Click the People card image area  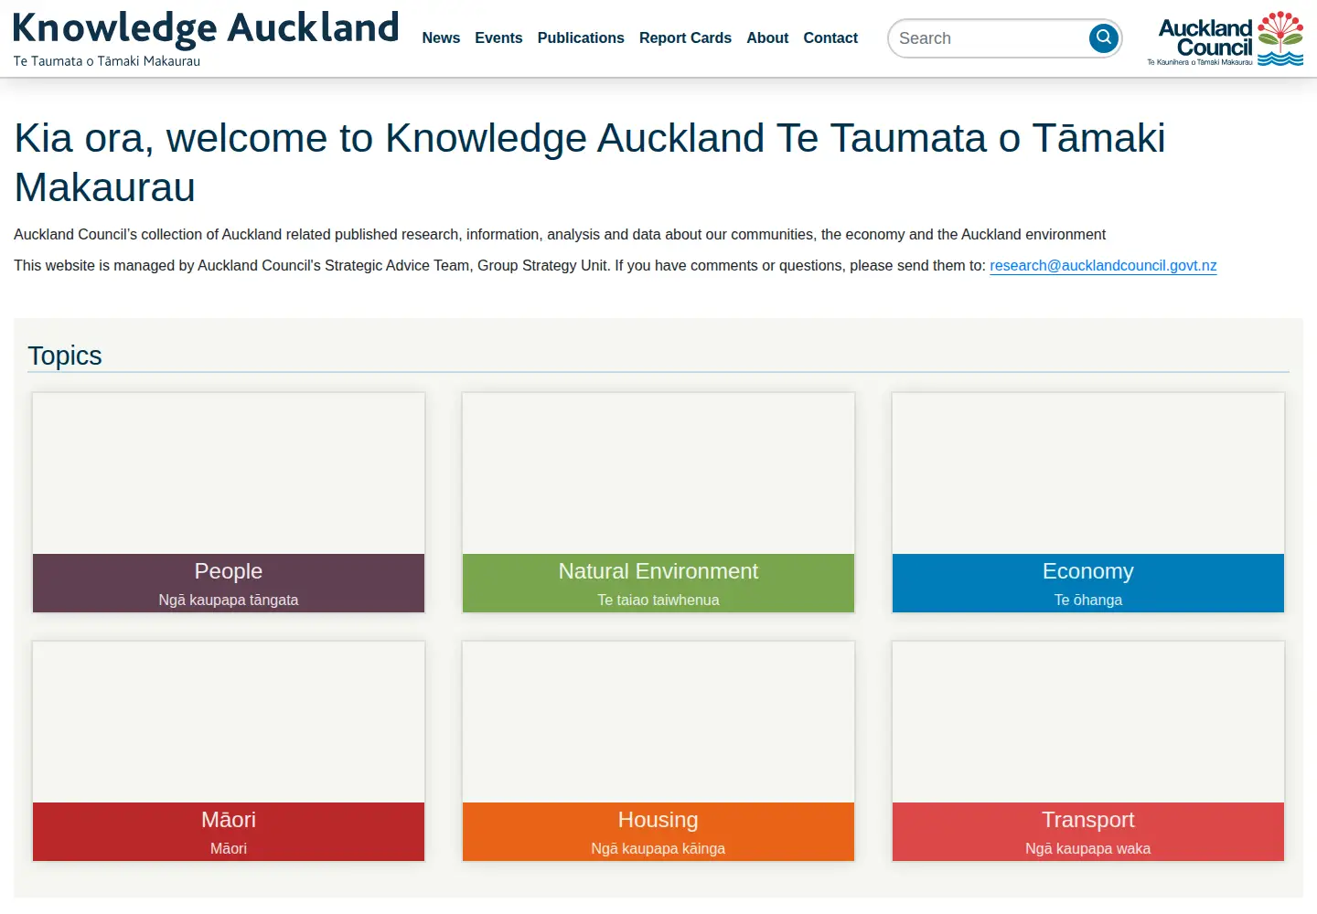tap(229, 473)
